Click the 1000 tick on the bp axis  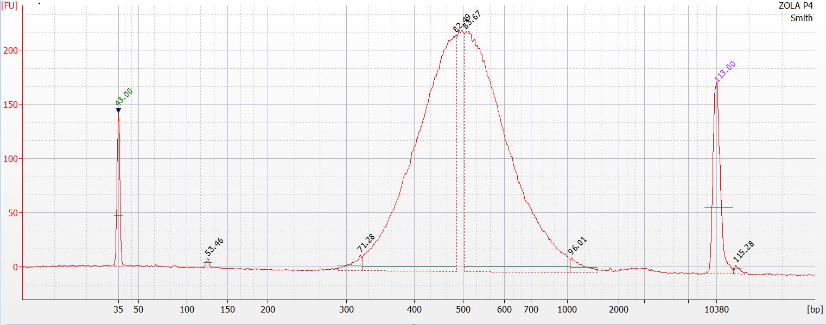click(x=567, y=310)
